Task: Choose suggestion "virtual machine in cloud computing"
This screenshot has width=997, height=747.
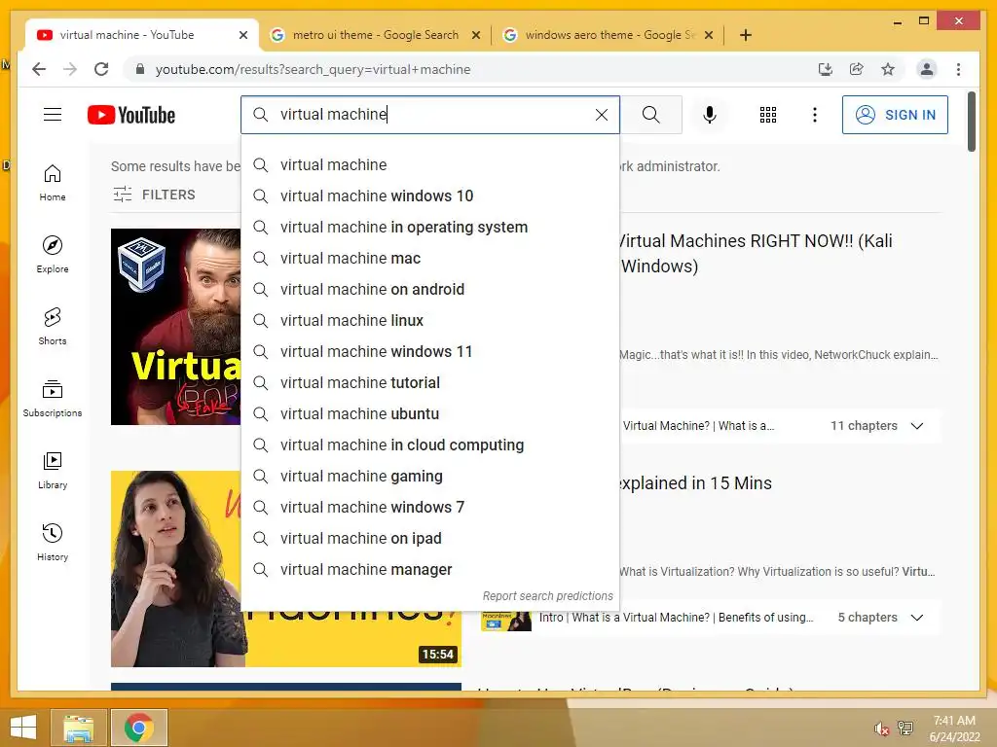Action: 429,445
